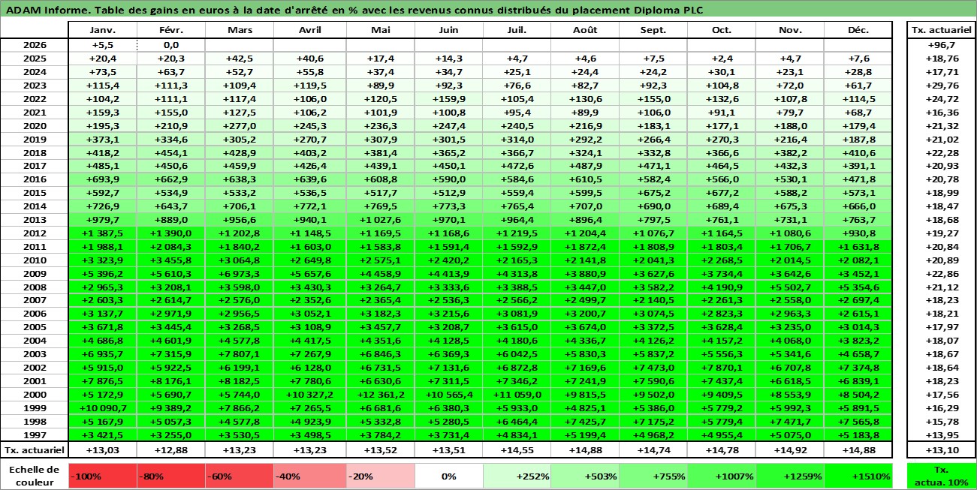Image resolution: width=977 pixels, height=490 pixels.
Task: Select the +252% pale green swatch
Action: click(517, 476)
